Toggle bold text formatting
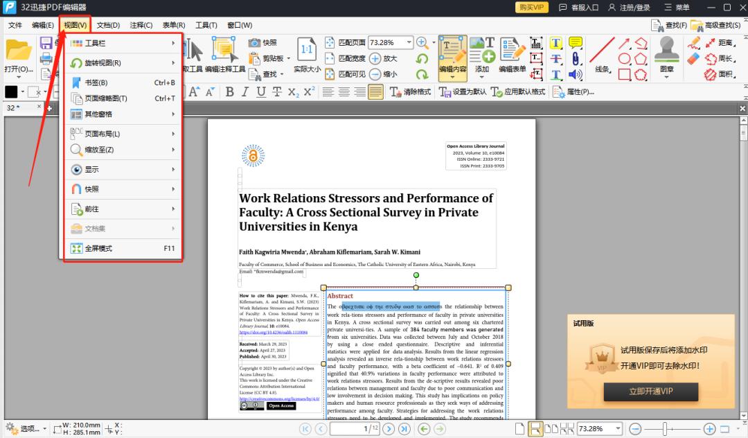The image size is (748, 438). point(229,92)
